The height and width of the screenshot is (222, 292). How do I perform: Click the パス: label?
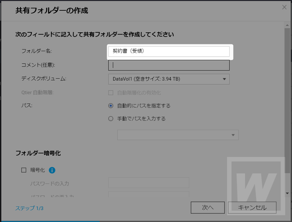tap(27, 105)
